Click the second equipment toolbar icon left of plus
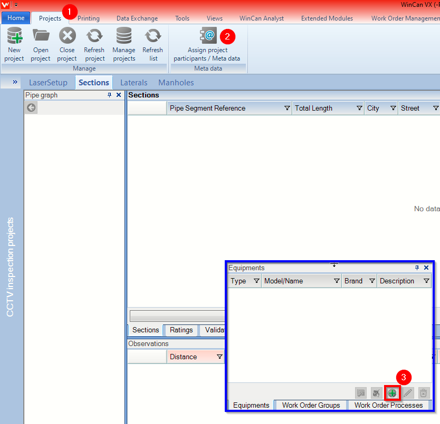 (377, 393)
